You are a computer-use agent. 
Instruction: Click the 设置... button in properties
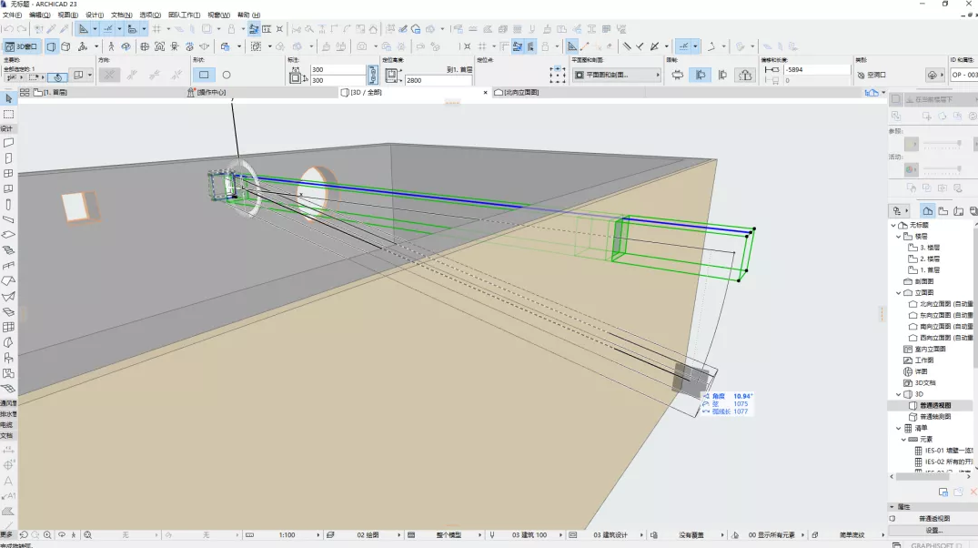[x=933, y=530]
